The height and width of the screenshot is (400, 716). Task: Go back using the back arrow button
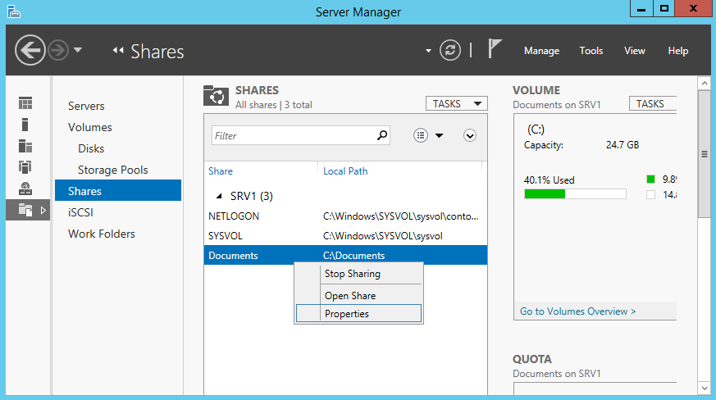[30, 51]
